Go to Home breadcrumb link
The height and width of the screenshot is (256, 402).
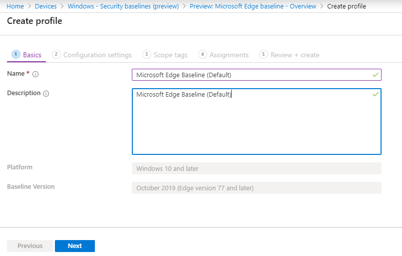pyautogui.click(x=15, y=6)
